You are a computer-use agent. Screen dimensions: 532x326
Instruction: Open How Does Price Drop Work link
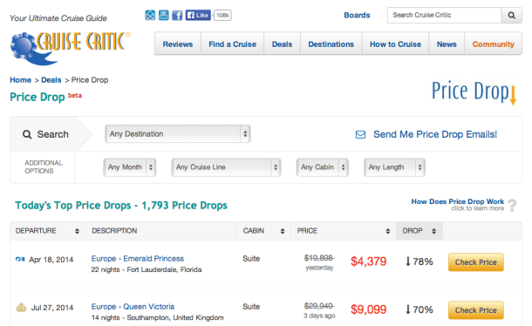tap(458, 201)
